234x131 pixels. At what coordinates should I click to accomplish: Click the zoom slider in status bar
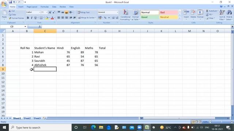221,122
